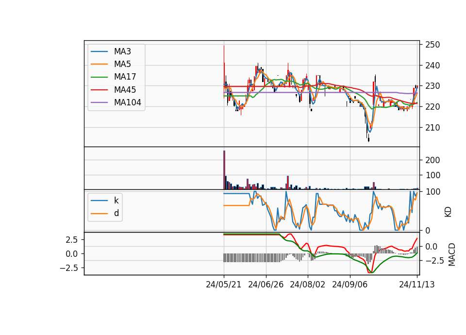The width and height of the screenshot is (466, 335).
Task: Select the blue line sample beside MA3
Action: point(99,52)
